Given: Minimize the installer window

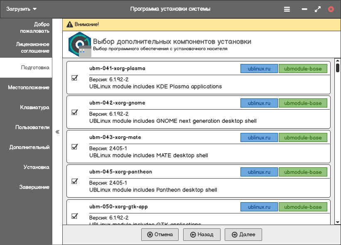Looking at the screenshot, I should pyautogui.click(x=305, y=9).
